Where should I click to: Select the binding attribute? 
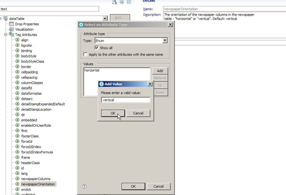pyautogui.click(x=26, y=51)
